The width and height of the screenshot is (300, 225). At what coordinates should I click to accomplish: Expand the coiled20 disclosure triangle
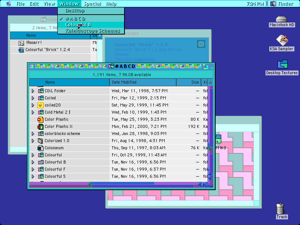(33, 105)
